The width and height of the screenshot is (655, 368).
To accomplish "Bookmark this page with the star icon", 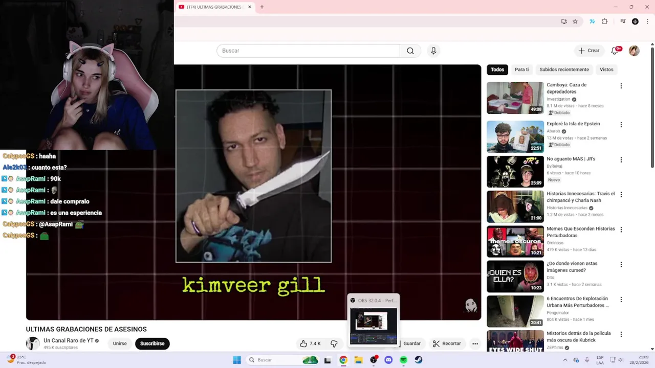I will (575, 21).
